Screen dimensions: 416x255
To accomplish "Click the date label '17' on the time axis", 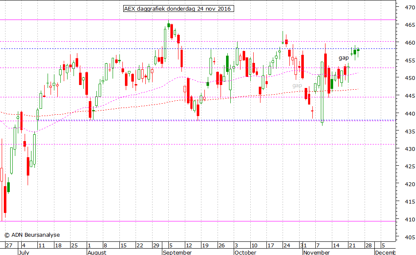I will [270, 245].
